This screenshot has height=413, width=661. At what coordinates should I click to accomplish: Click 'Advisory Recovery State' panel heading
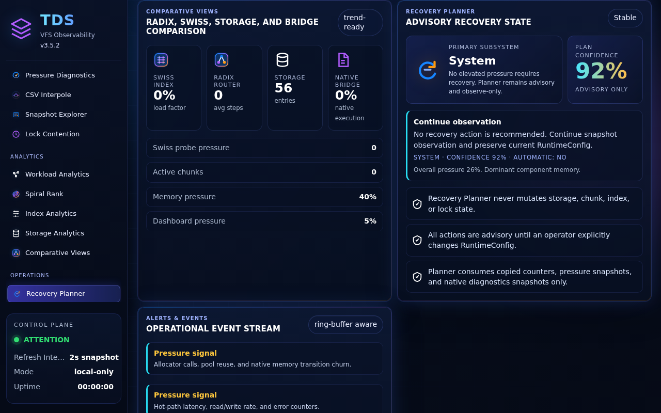pos(468,22)
